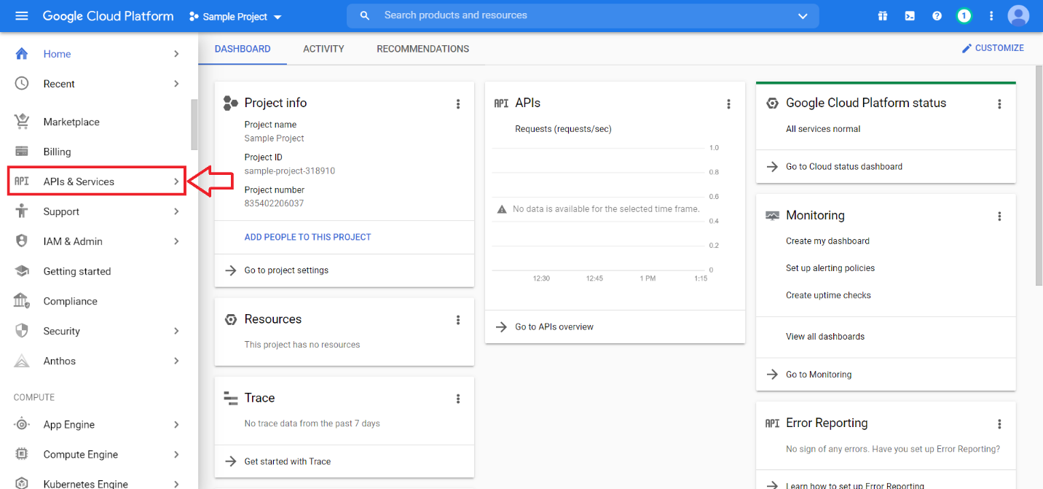Click the IAM & Admin shield icon

[x=22, y=241]
